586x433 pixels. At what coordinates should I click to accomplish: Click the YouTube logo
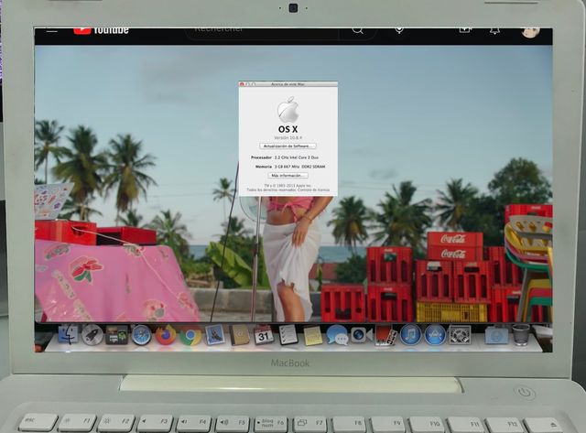101,30
